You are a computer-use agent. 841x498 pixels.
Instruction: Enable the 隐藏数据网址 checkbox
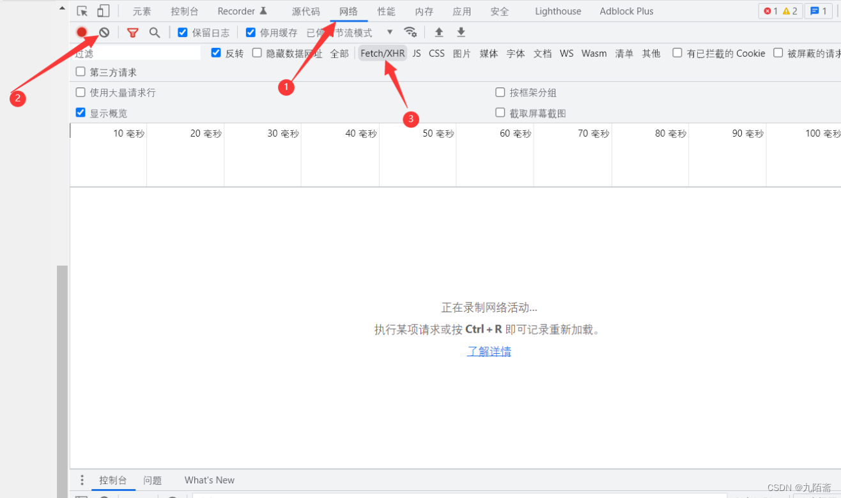(257, 53)
